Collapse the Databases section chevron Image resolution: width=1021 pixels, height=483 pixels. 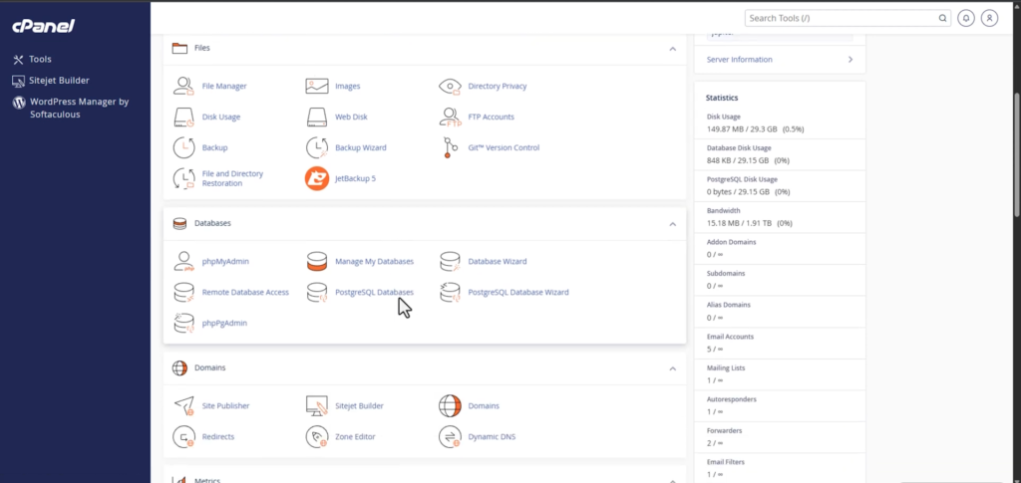(x=673, y=224)
